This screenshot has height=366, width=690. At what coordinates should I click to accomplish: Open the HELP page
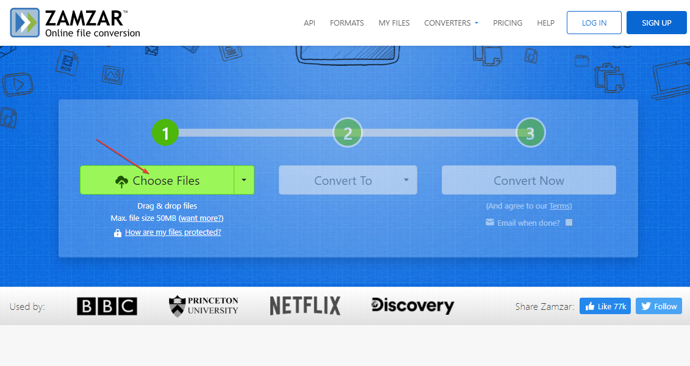pyautogui.click(x=545, y=23)
